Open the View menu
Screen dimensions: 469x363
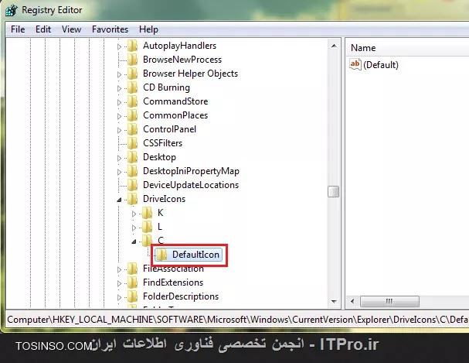coord(71,29)
